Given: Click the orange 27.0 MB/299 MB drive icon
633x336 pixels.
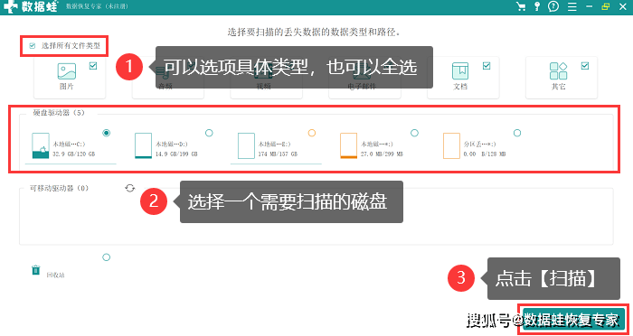Looking at the screenshot, I should pos(349,145).
